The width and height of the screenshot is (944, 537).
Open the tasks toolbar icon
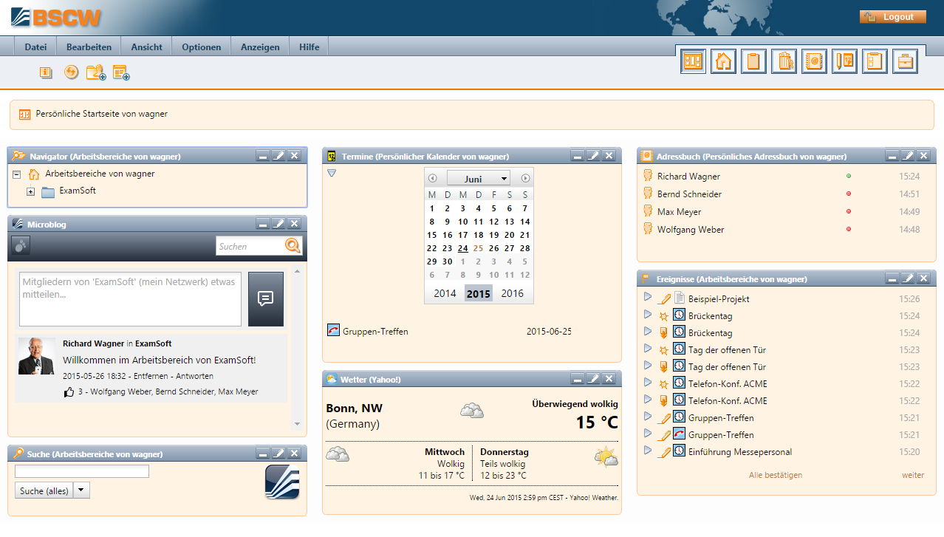(875, 61)
